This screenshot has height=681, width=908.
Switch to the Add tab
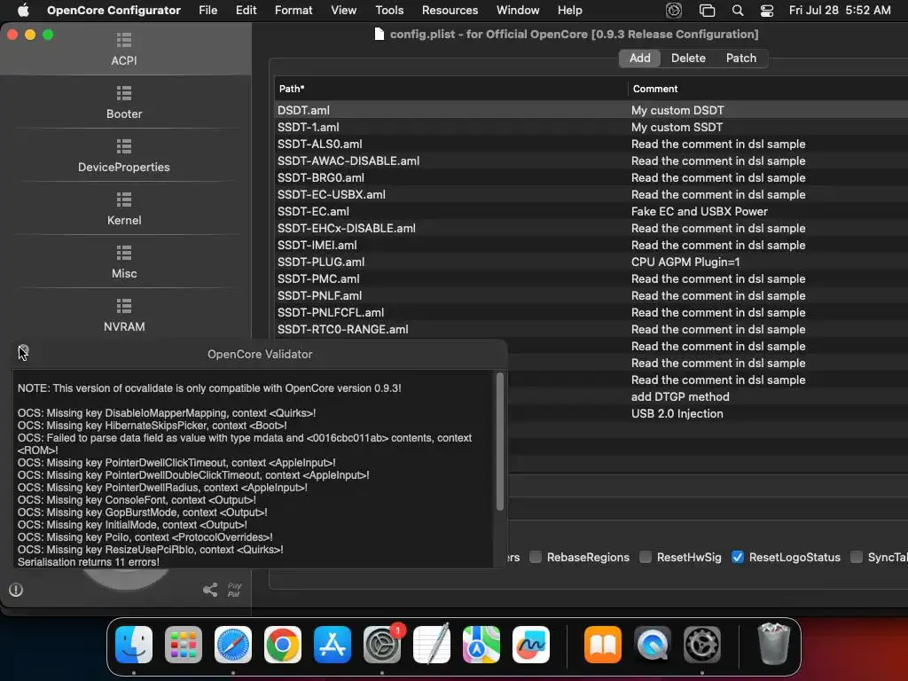click(640, 58)
